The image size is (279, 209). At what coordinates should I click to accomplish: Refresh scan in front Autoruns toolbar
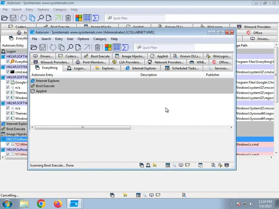[53, 47]
